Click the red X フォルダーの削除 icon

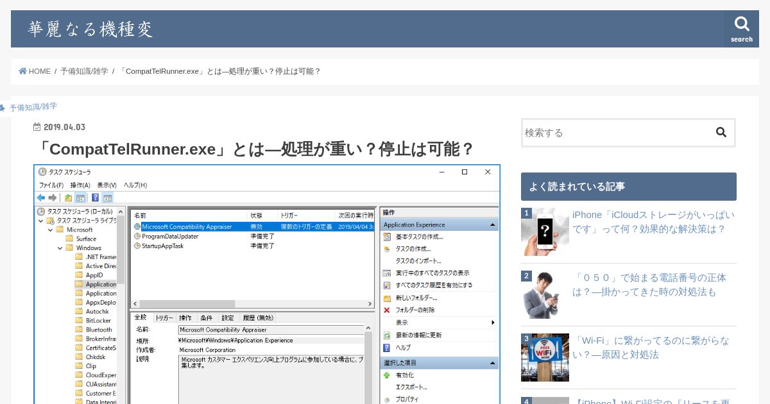387,310
